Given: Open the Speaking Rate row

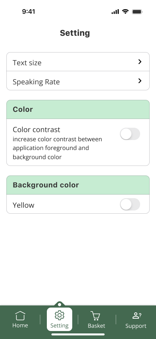Looking at the screenshot, I should (x=78, y=81).
